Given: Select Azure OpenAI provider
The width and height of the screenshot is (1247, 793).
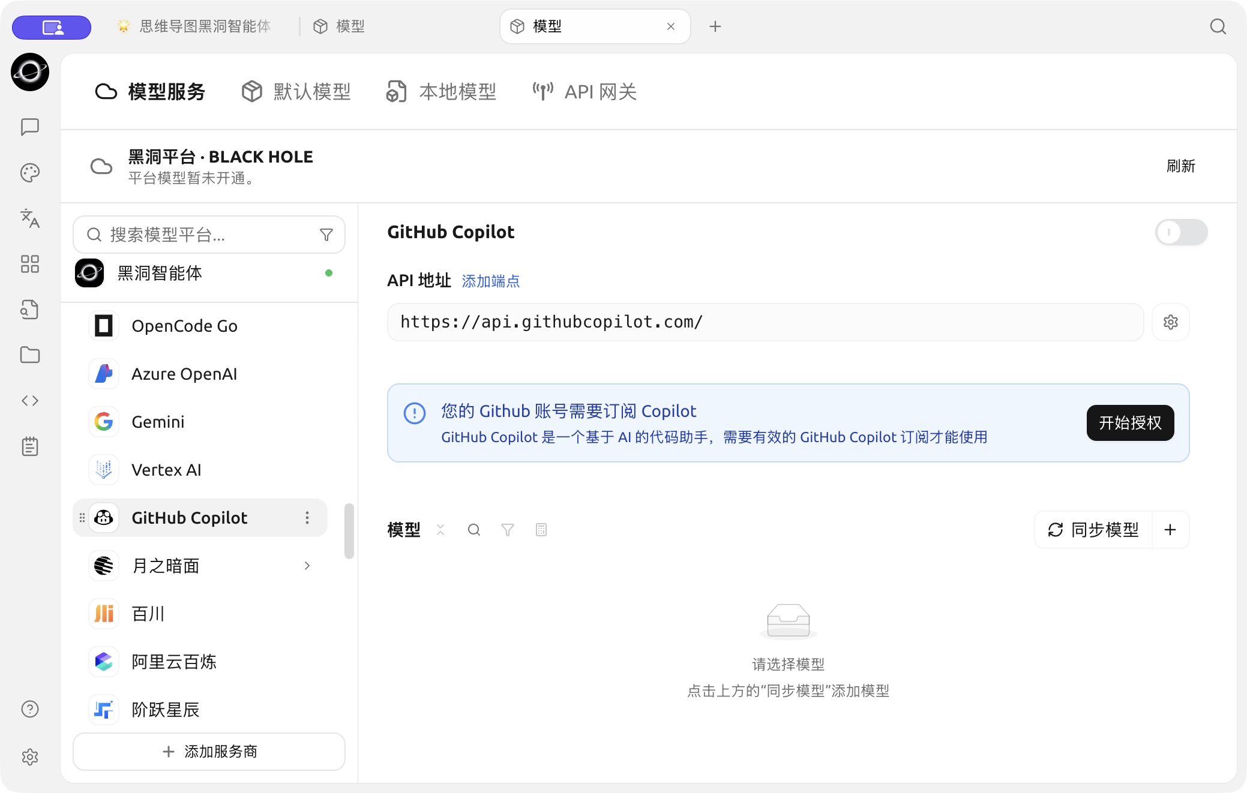Looking at the screenshot, I should coord(200,374).
